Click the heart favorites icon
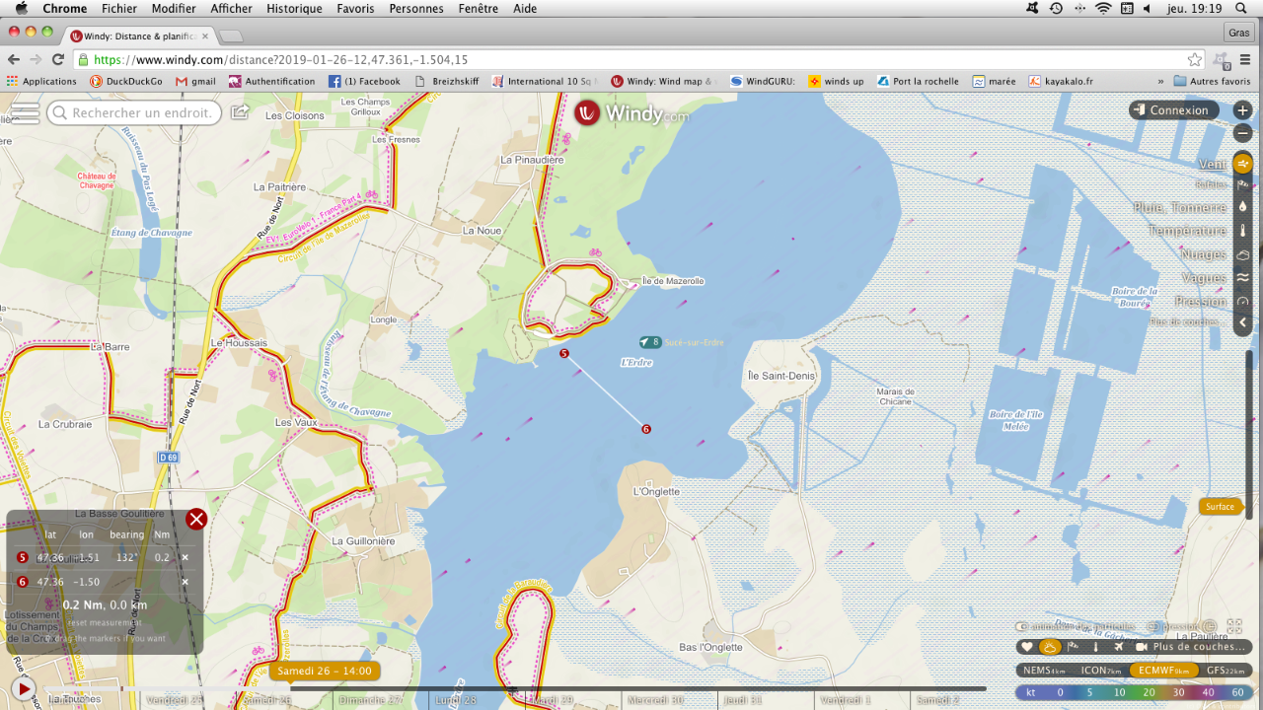The height and width of the screenshot is (710, 1263). [x=1027, y=647]
